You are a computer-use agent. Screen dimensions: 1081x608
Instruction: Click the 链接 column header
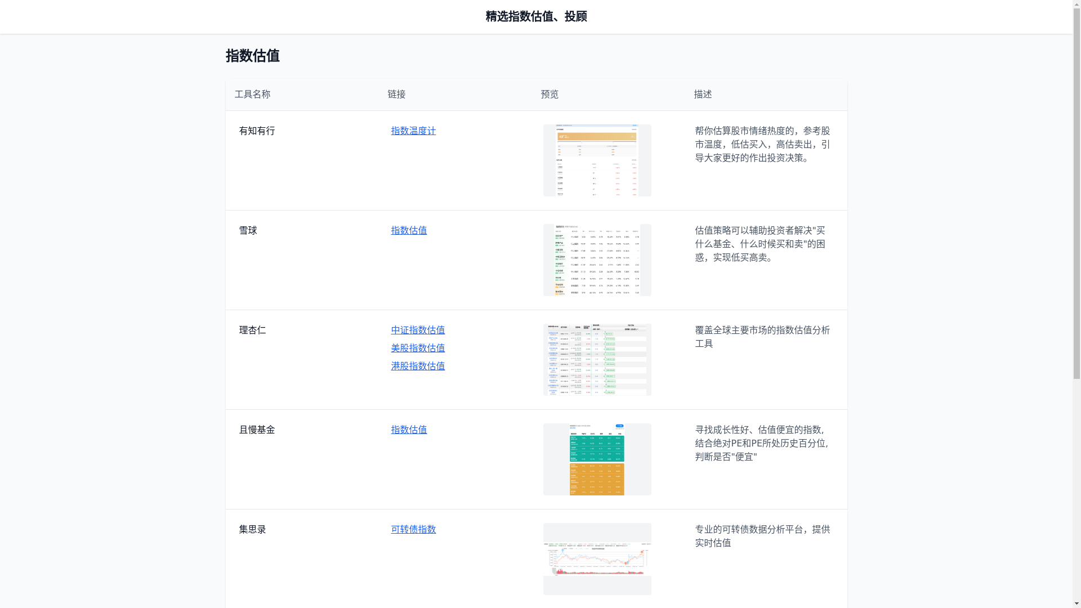coord(396,94)
